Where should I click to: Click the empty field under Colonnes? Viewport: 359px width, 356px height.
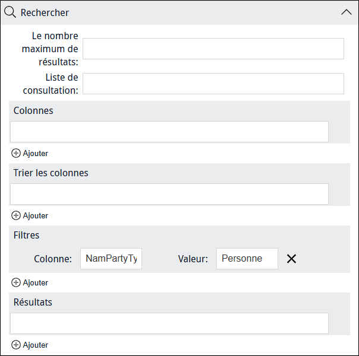coord(169,132)
